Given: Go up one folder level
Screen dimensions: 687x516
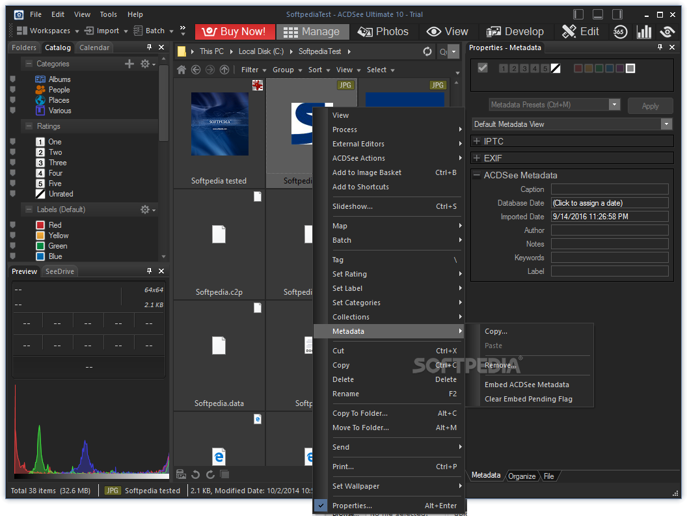Looking at the screenshot, I should tap(224, 70).
